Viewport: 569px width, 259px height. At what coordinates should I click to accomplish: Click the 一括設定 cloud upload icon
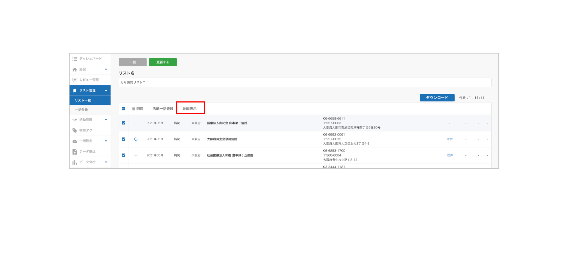pyautogui.click(x=75, y=141)
